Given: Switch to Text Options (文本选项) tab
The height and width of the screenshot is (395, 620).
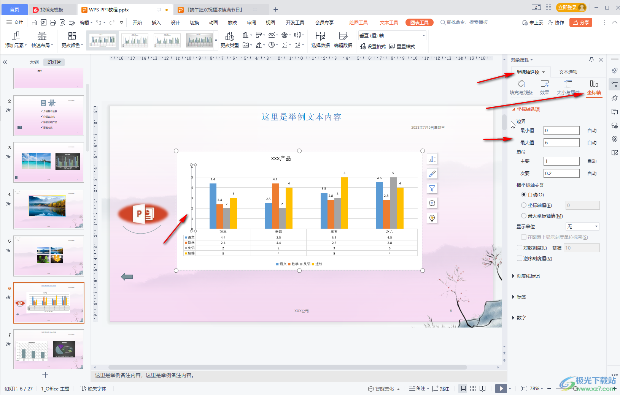Looking at the screenshot, I should pos(568,72).
